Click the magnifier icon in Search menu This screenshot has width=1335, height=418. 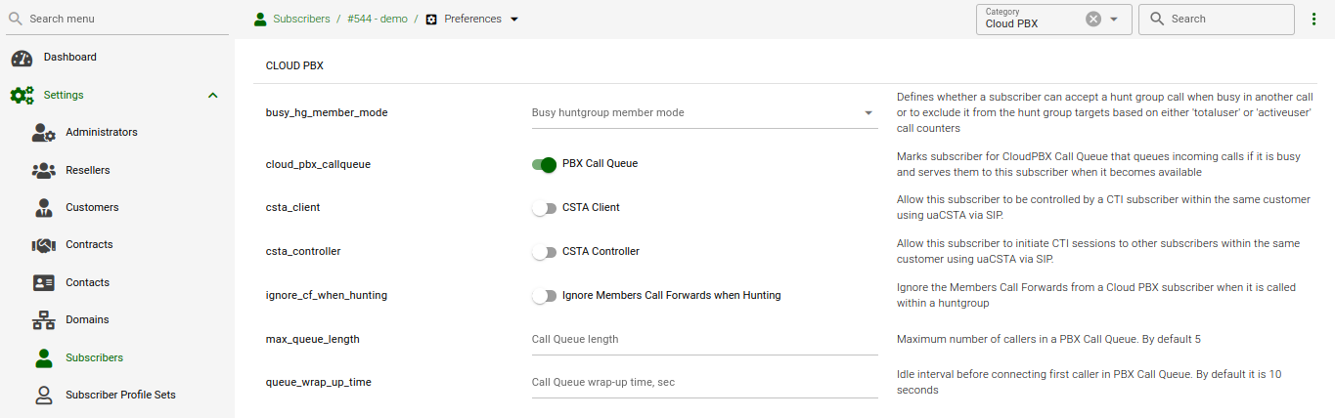(17, 19)
